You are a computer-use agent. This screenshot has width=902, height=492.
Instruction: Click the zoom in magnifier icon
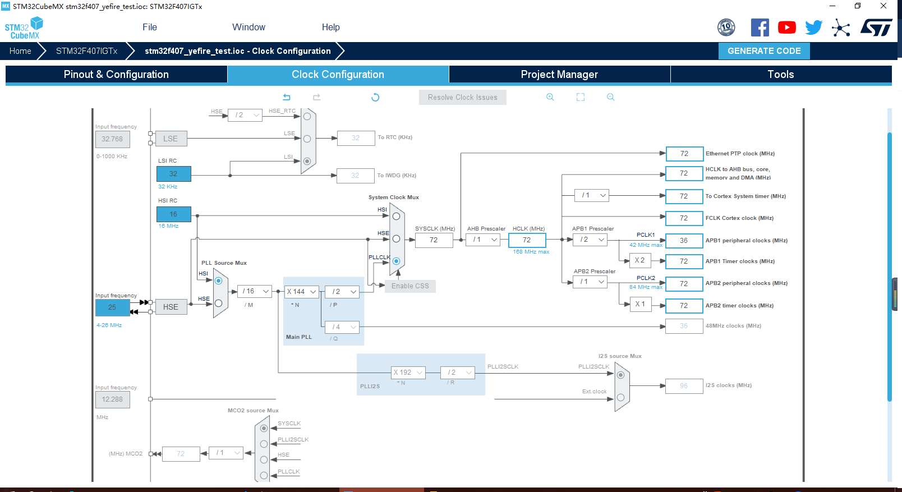tap(550, 97)
